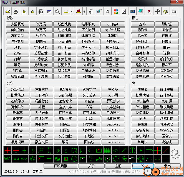Click the open folder toolbar icon

[7, 11]
